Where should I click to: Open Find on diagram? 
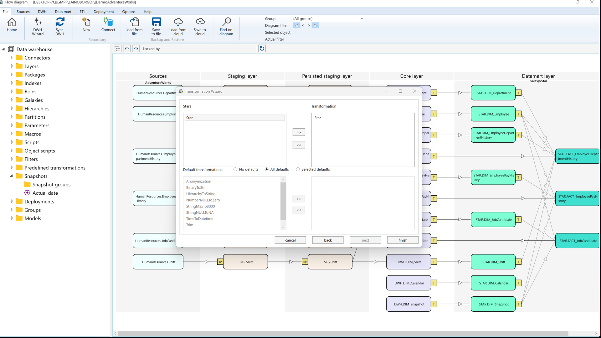point(226,27)
